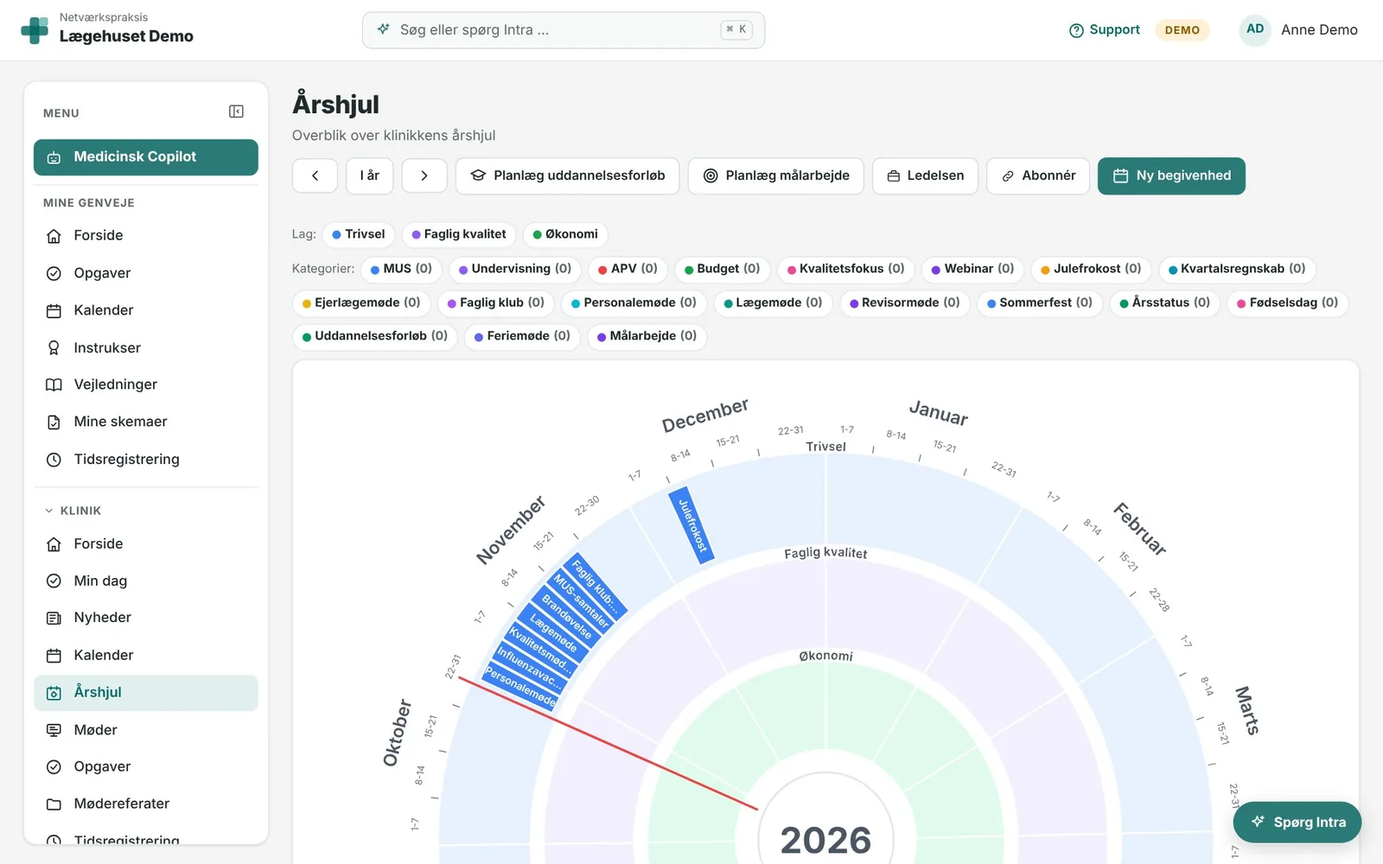Image resolution: width=1383 pixels, height=864 pixels.
Task: Open Kalender under Mine genveje
Action: (x=146, y=310)
